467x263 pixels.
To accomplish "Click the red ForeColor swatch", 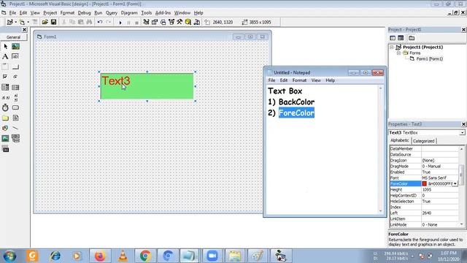I will coord(425,183).
